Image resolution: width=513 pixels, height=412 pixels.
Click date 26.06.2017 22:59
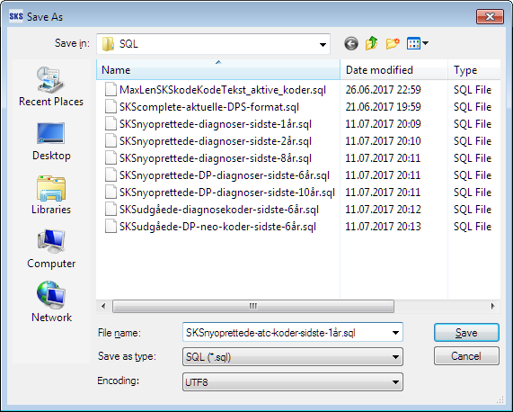(383, 90)
